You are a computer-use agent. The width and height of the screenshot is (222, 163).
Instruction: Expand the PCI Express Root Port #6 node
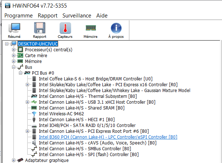pyautogui.click(x=28, y=131)
